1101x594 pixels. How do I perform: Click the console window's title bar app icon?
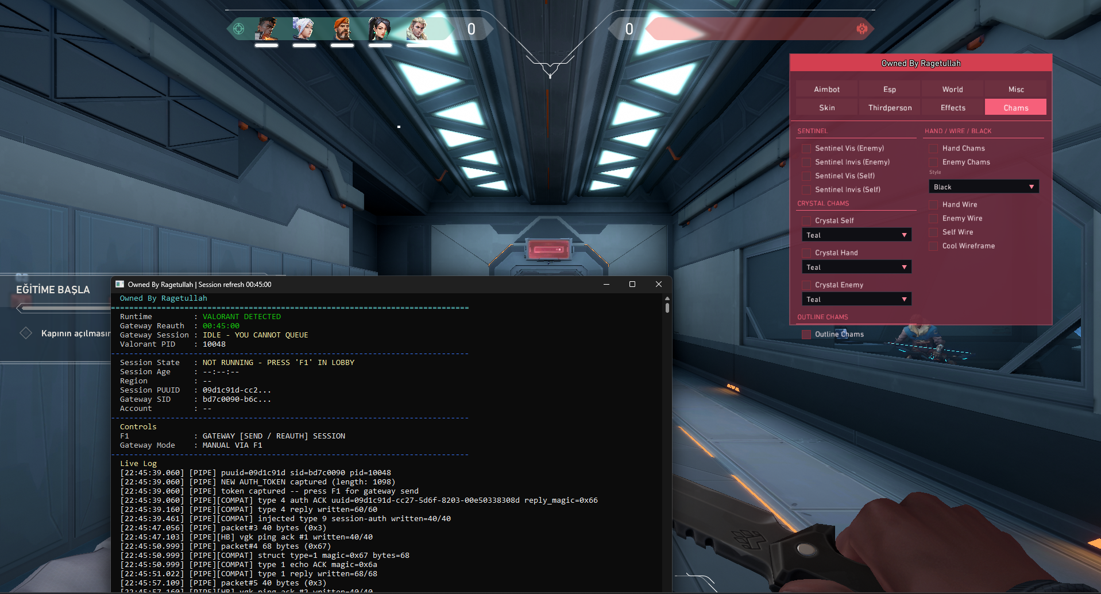click(x=120, y=284)
